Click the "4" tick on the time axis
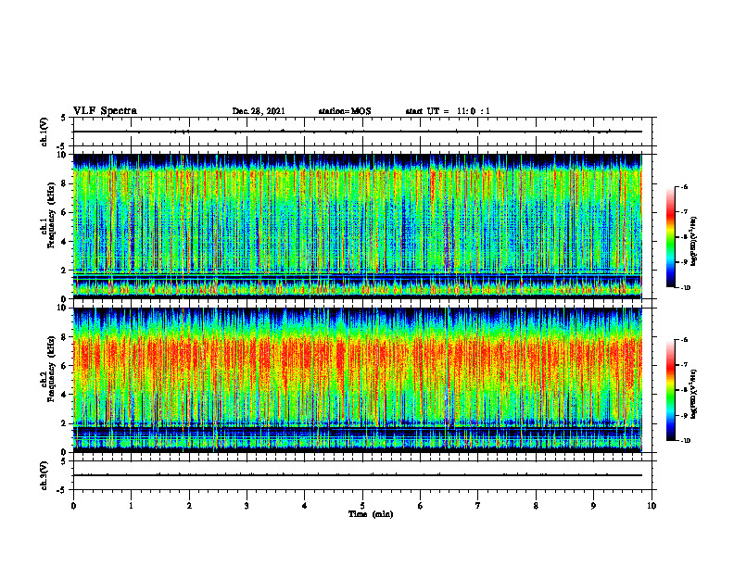This screenshot has width=734, height=567. [305, 506]
